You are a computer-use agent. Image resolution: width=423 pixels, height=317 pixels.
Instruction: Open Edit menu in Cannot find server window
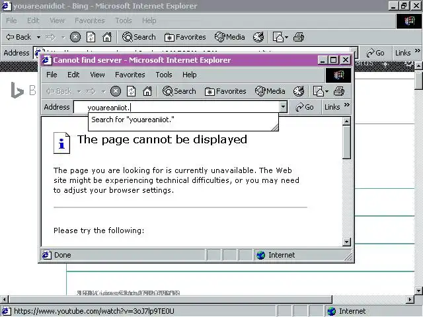tap(73, 75)
